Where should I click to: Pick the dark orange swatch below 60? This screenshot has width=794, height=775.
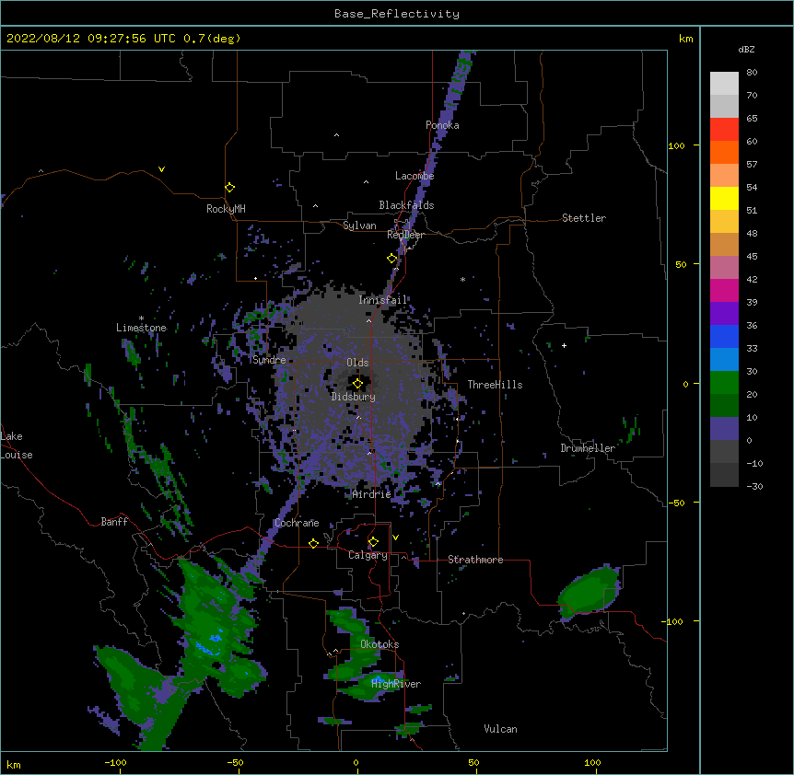tap(724, 152)
